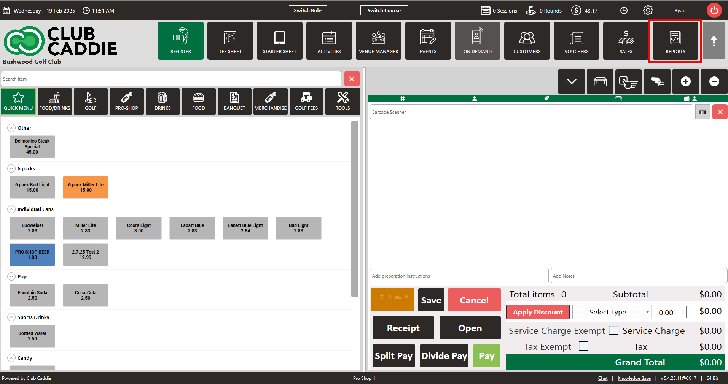Image resolution: width=728 pixels, height=384 pixels.
Task: Open the settings gear icon
Action: (x=648, y=11)
